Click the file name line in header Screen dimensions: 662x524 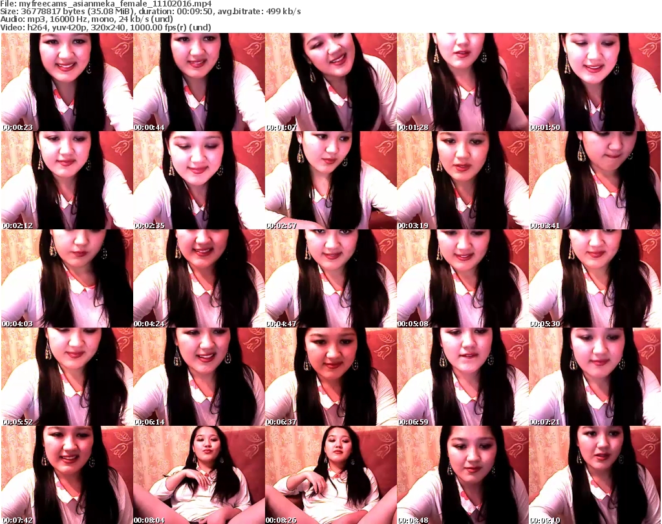(x=106, y=4)
